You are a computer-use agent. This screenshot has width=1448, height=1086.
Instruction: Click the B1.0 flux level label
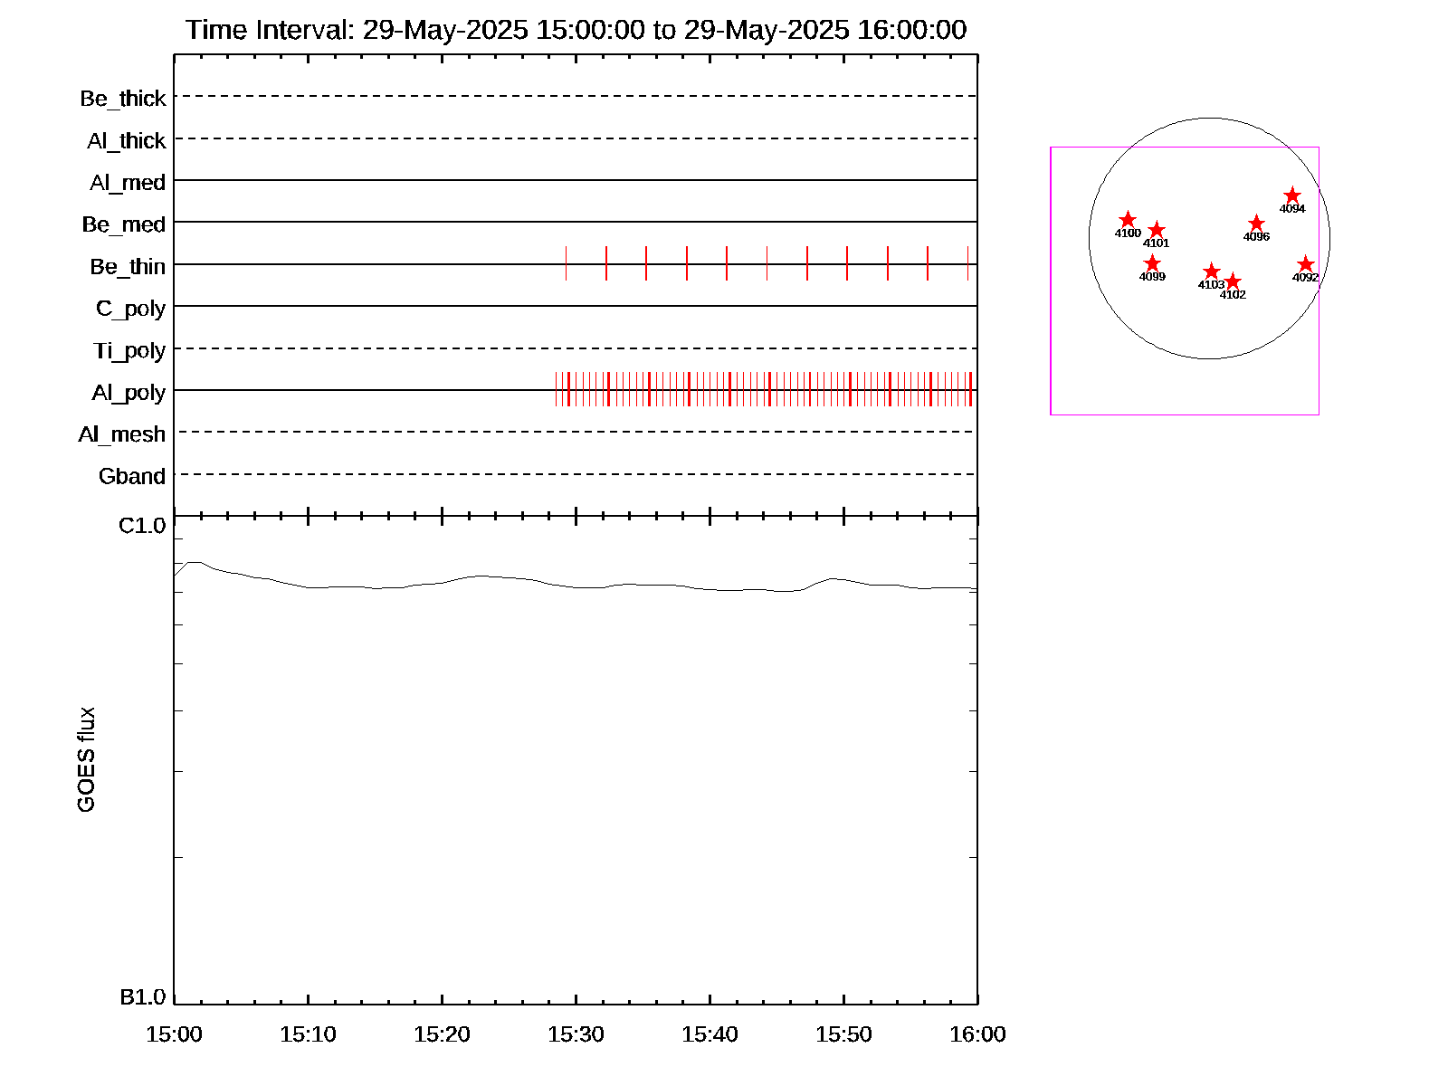142,997
